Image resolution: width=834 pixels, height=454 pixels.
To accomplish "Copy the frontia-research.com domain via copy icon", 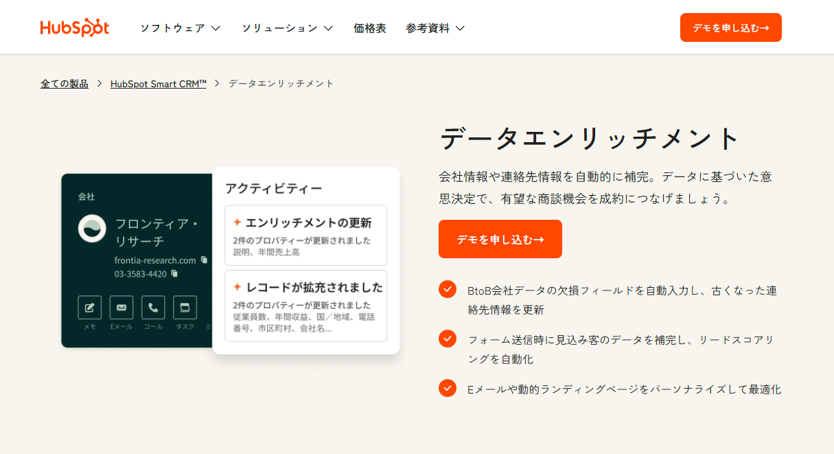I will coord(205,260).
